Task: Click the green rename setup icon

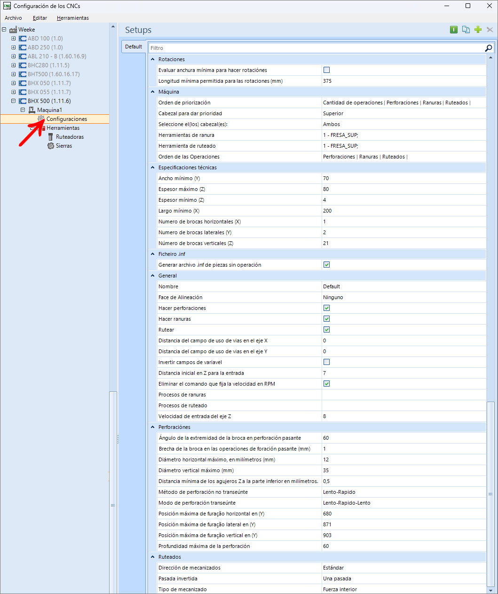Action: coord(454,30)
